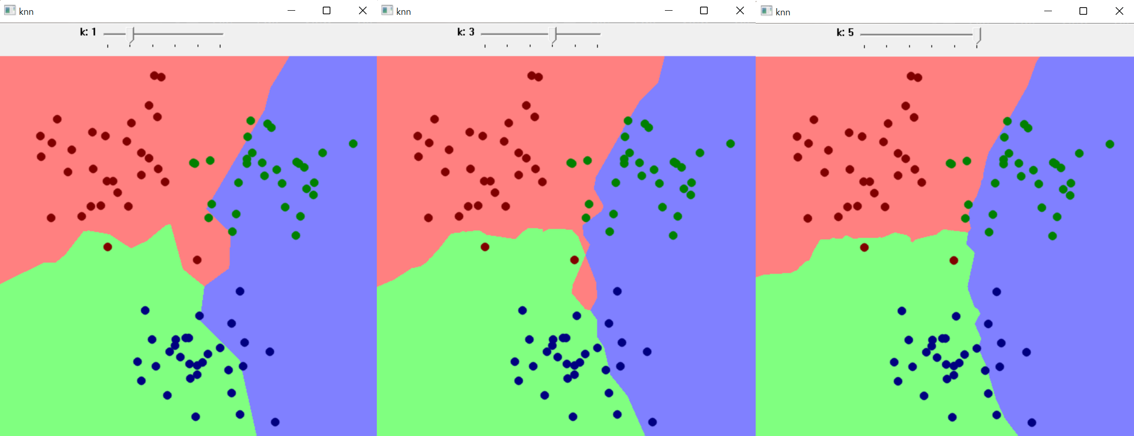The width and height of the screenshot is (1134, 436).
Task: Minimize the k: 3 knn window
Action: [668, 11]
